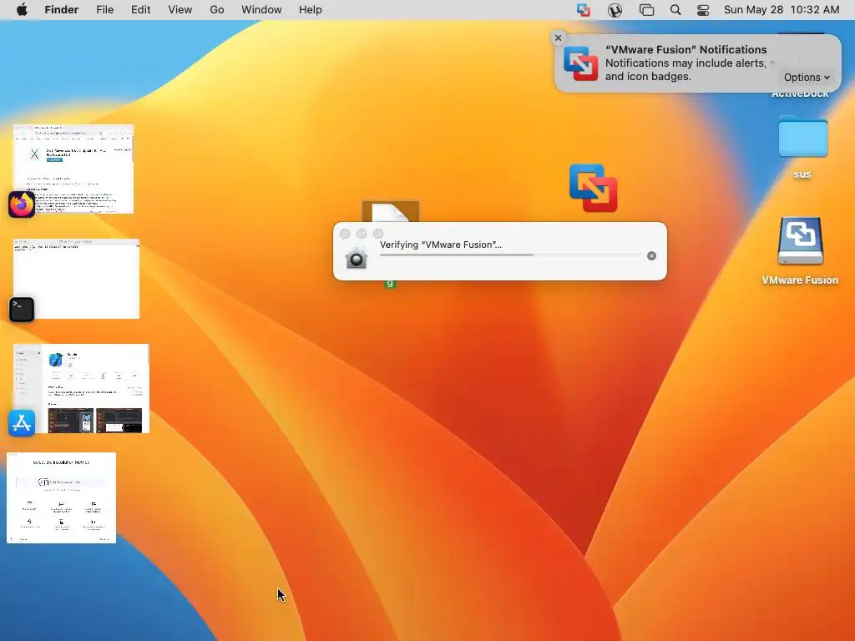Screen dimensions: 855x641
Task: Open Control Center
Action: [x=703, y=10]
